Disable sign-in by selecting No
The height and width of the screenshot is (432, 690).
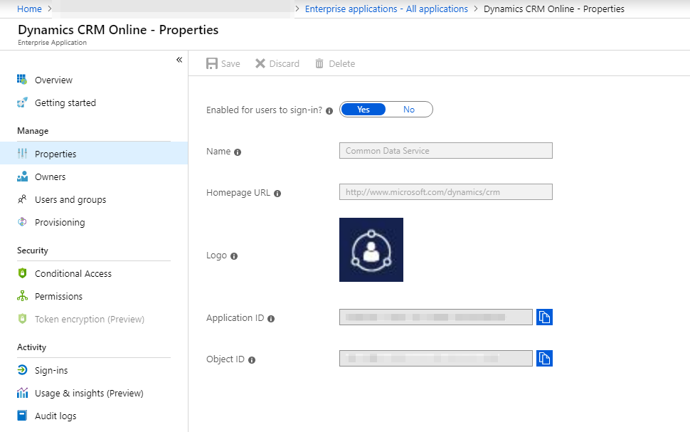[409, 109]
